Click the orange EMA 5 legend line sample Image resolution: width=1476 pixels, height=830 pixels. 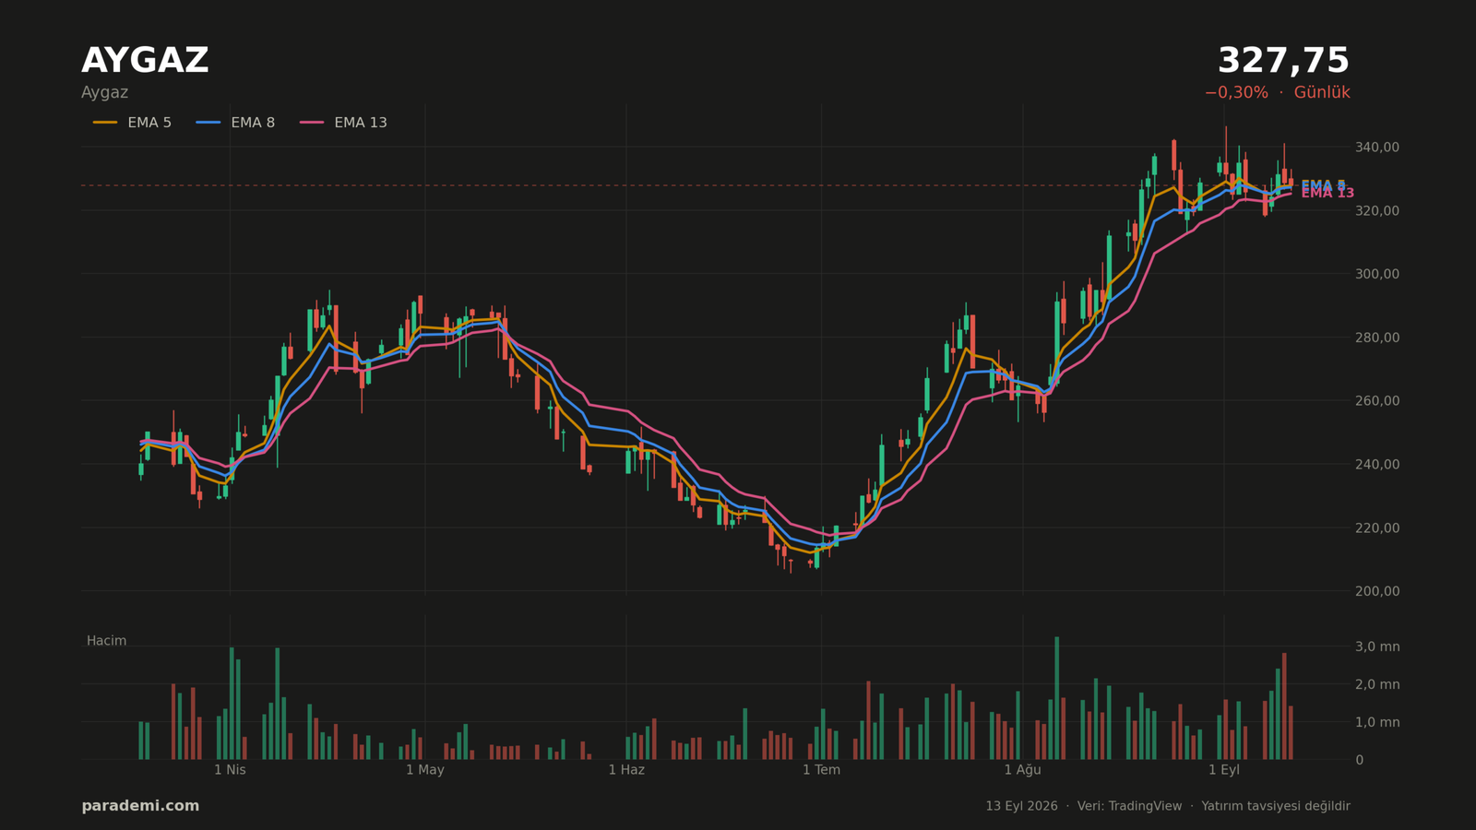[105, 123]
